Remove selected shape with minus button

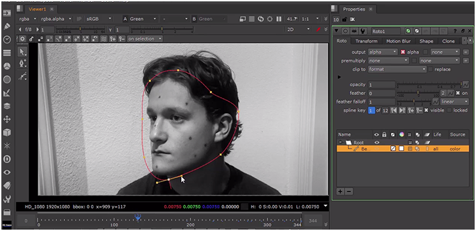pos(349,191)
